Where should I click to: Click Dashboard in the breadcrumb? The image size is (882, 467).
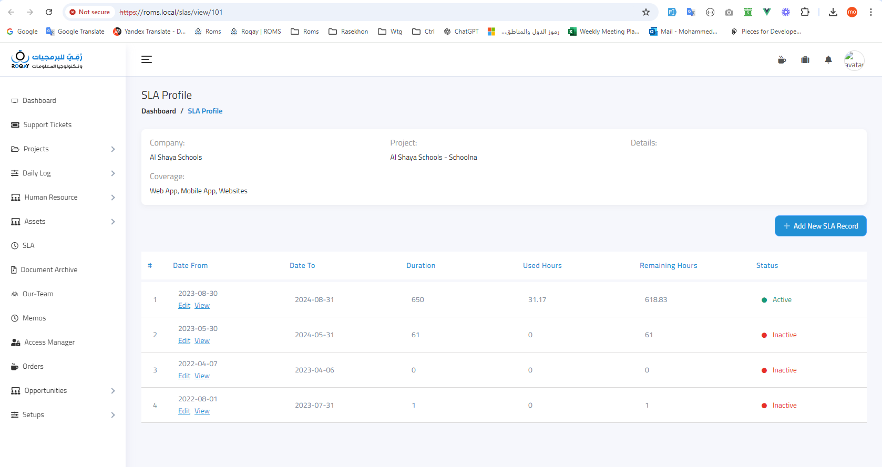[x=159, y=111]
